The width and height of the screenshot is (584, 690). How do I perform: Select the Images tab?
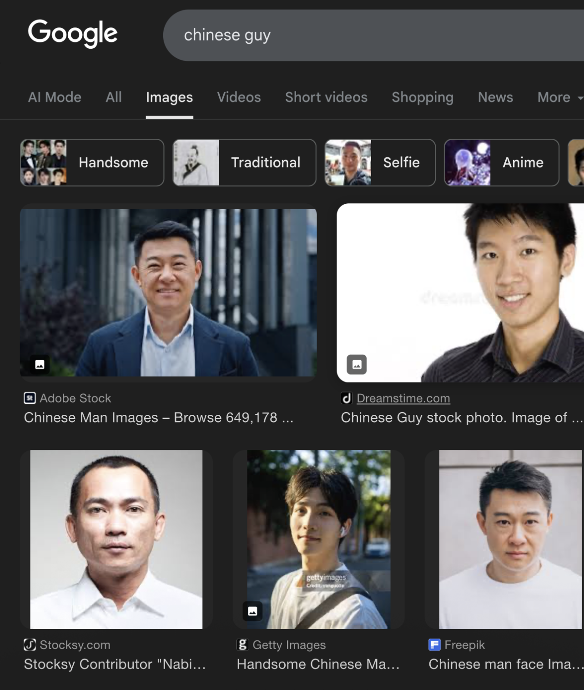(x=169, y=97)
